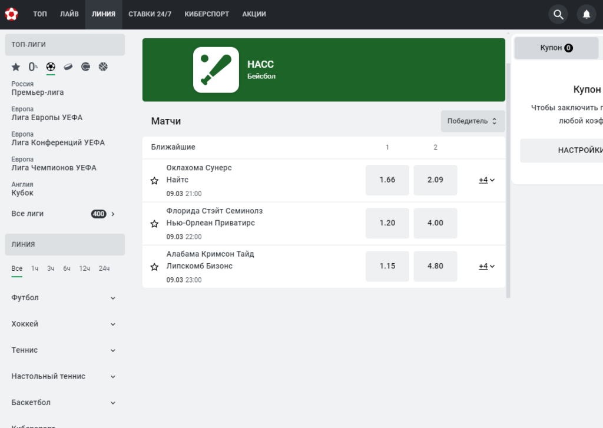603x428 pixels.
Task: Open the Купон tab
Action: tap(556, 48)
